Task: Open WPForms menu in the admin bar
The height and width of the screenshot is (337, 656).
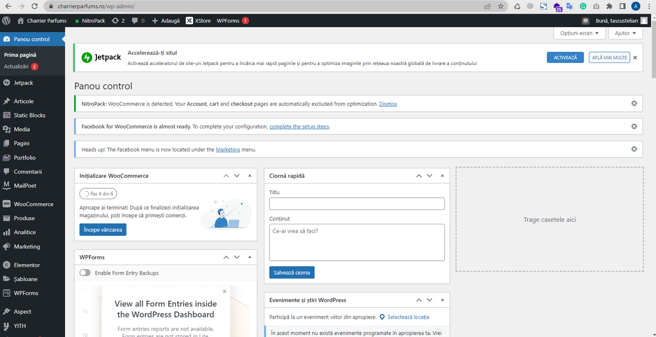Action: [x=233, y=20]
